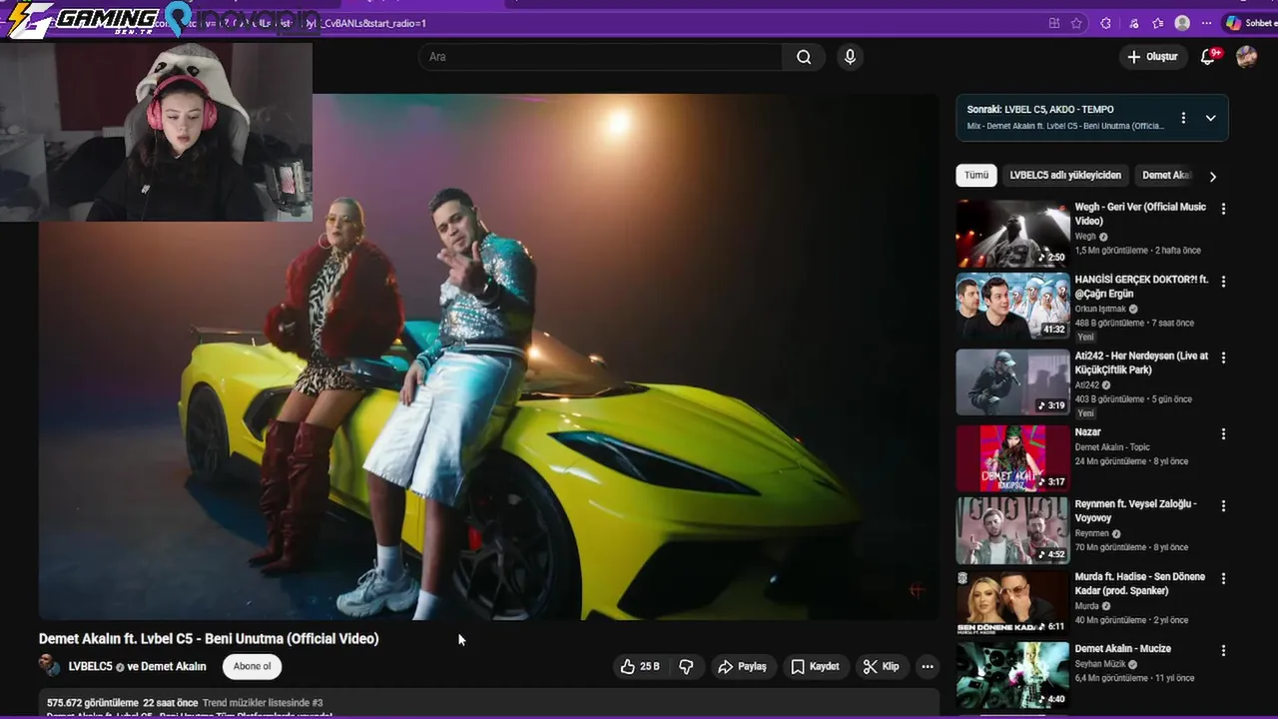Click the main video player
Image resolution: width=1278 pixels, height=719 pixels.
pos(488,357)
